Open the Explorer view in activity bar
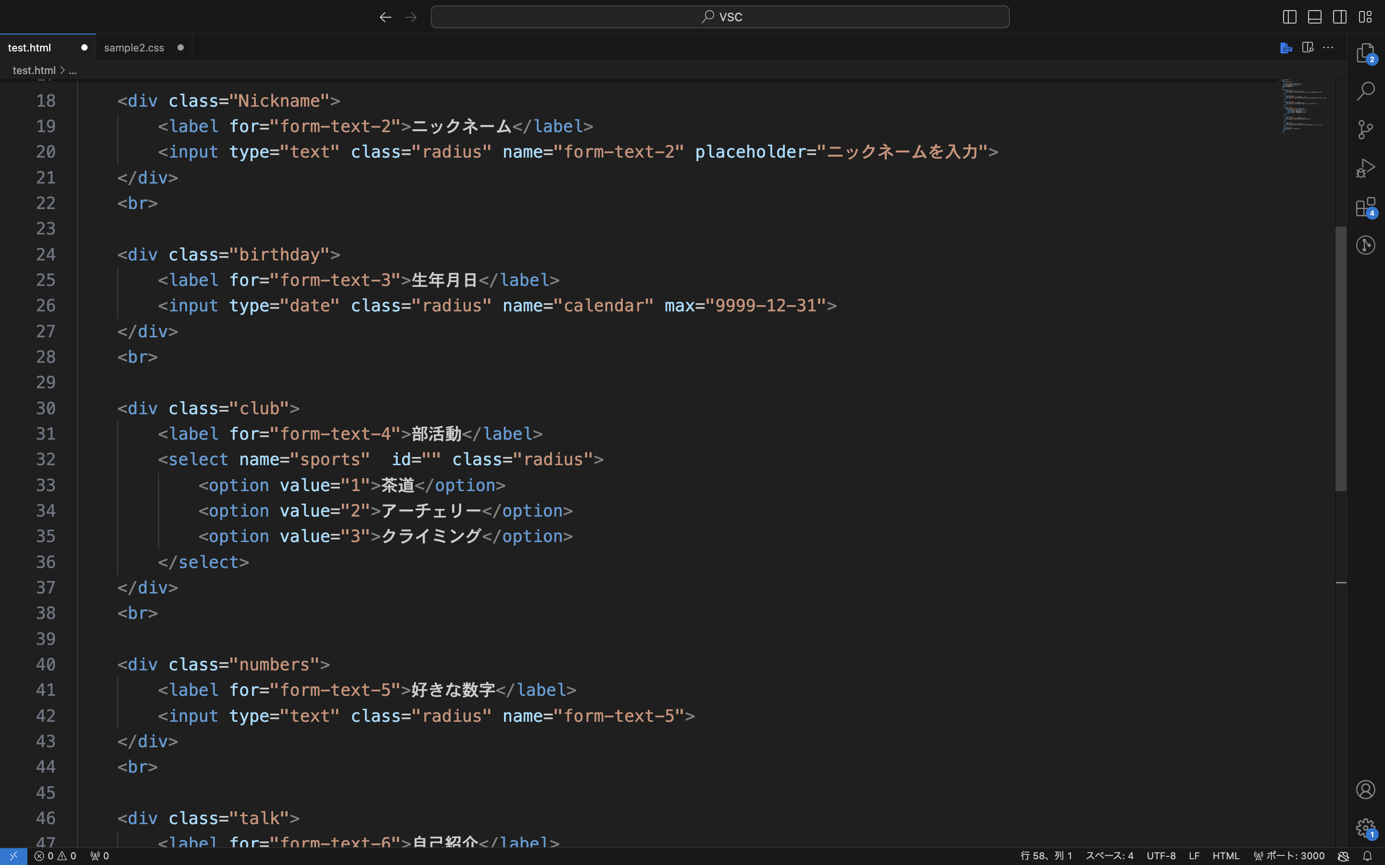 click(x=1366, y=53)
